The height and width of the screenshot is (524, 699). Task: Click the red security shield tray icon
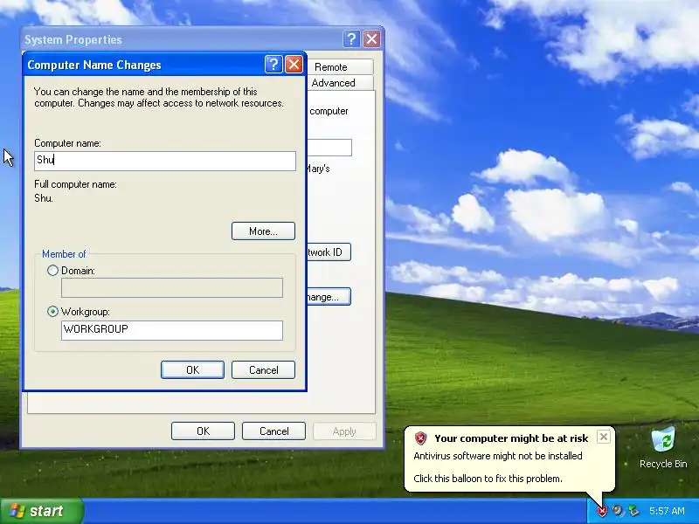point(602,511)
